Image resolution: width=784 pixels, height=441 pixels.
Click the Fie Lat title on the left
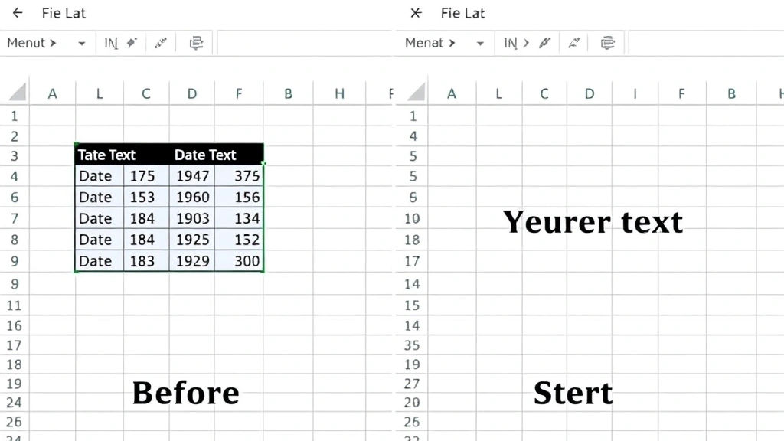click(x=64, y=12)
